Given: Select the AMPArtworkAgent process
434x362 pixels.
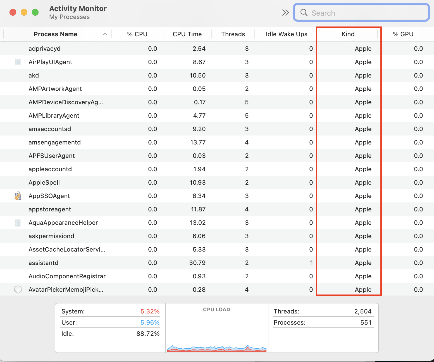Looking at the screenshot, I should tap(55, 89).
